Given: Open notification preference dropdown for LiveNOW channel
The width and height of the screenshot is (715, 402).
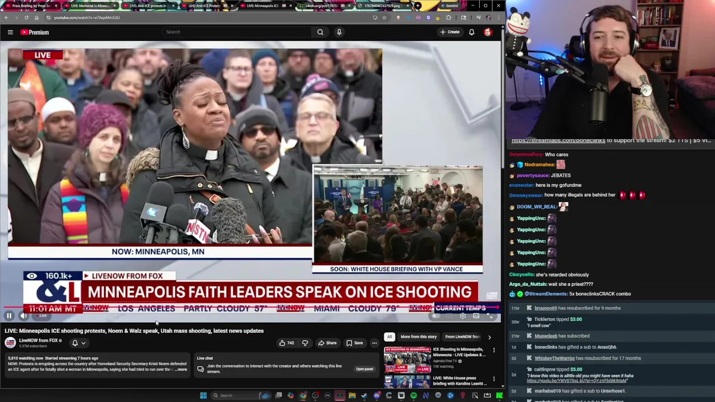Looking at the screenshot, I should pyautogui.click(x=78, y=343).
